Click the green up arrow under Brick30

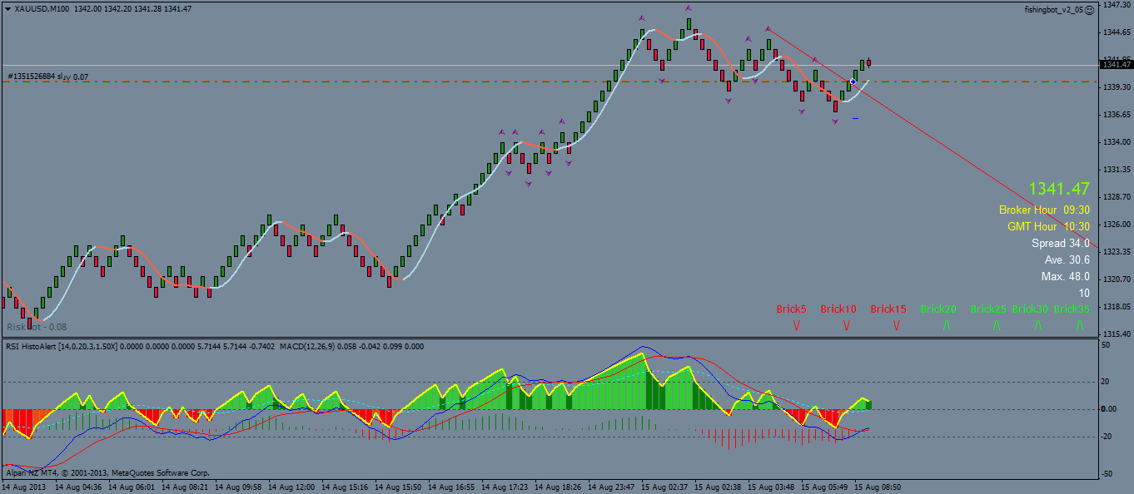[1038, 326]
